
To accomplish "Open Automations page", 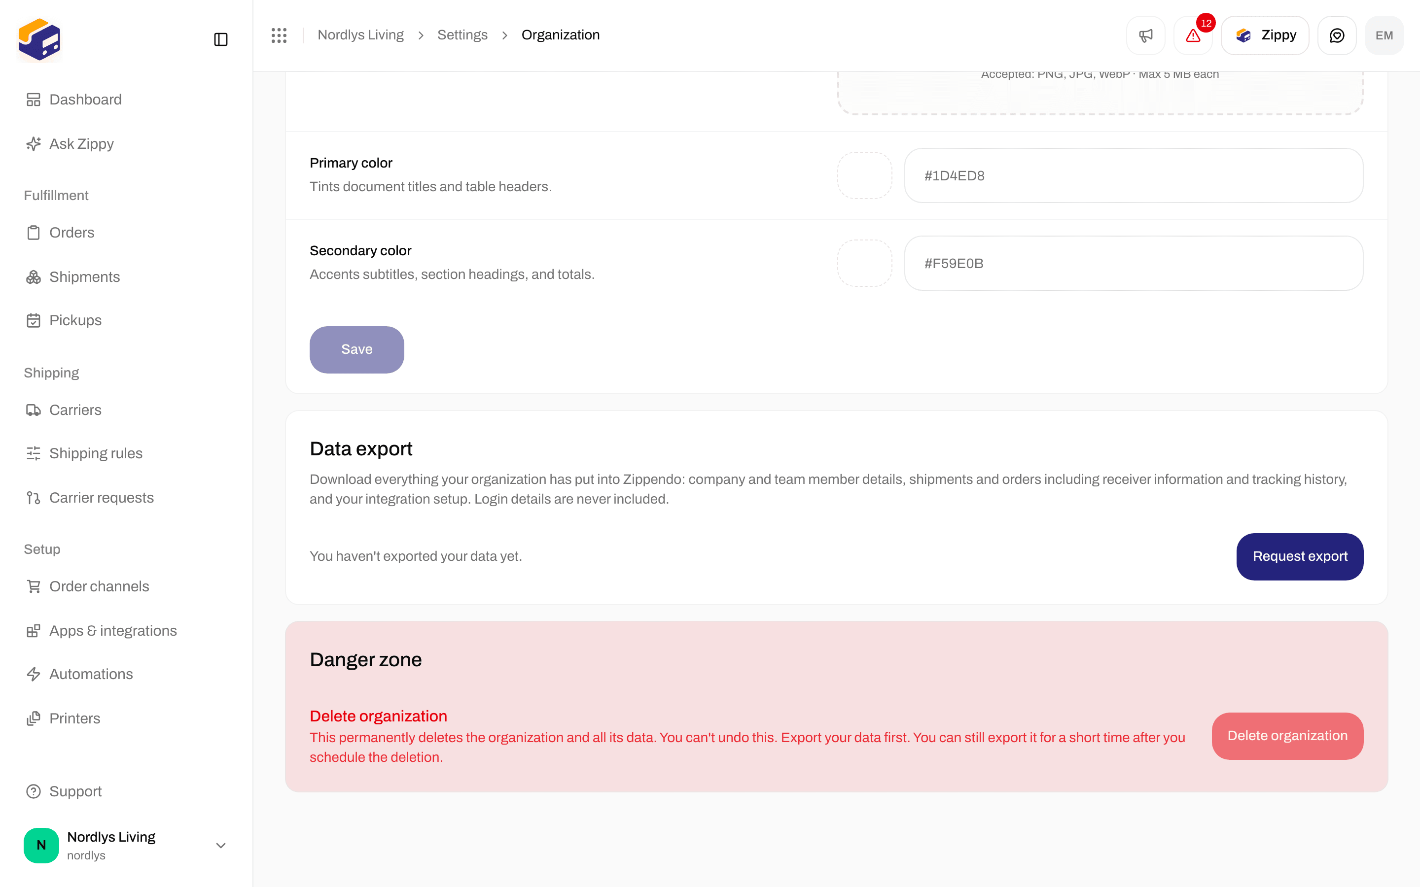I will click(80, 674).
